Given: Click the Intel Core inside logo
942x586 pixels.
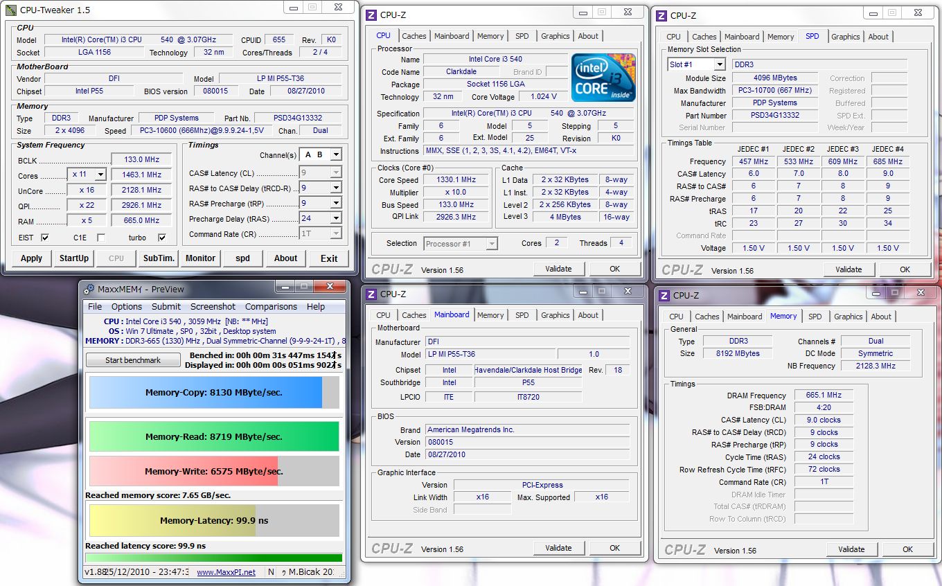Looking at the screenshot, I should click(x=603, y=78).
